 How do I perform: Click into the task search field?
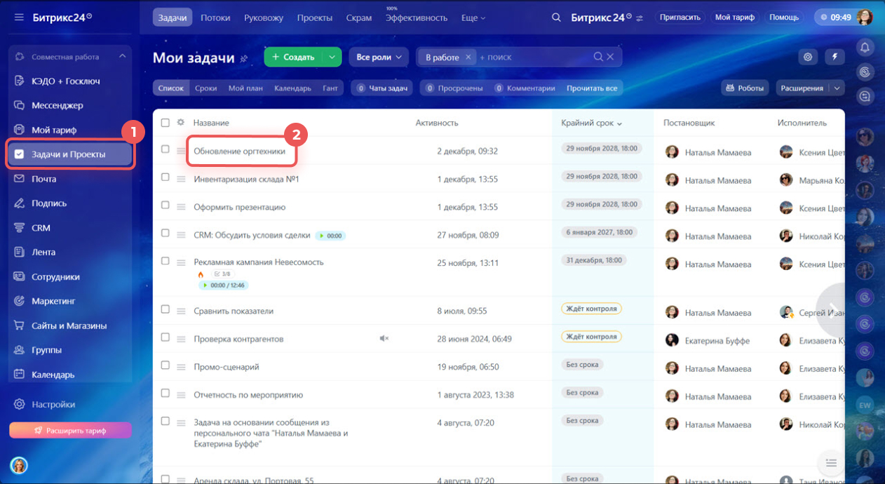click(533, 57)
